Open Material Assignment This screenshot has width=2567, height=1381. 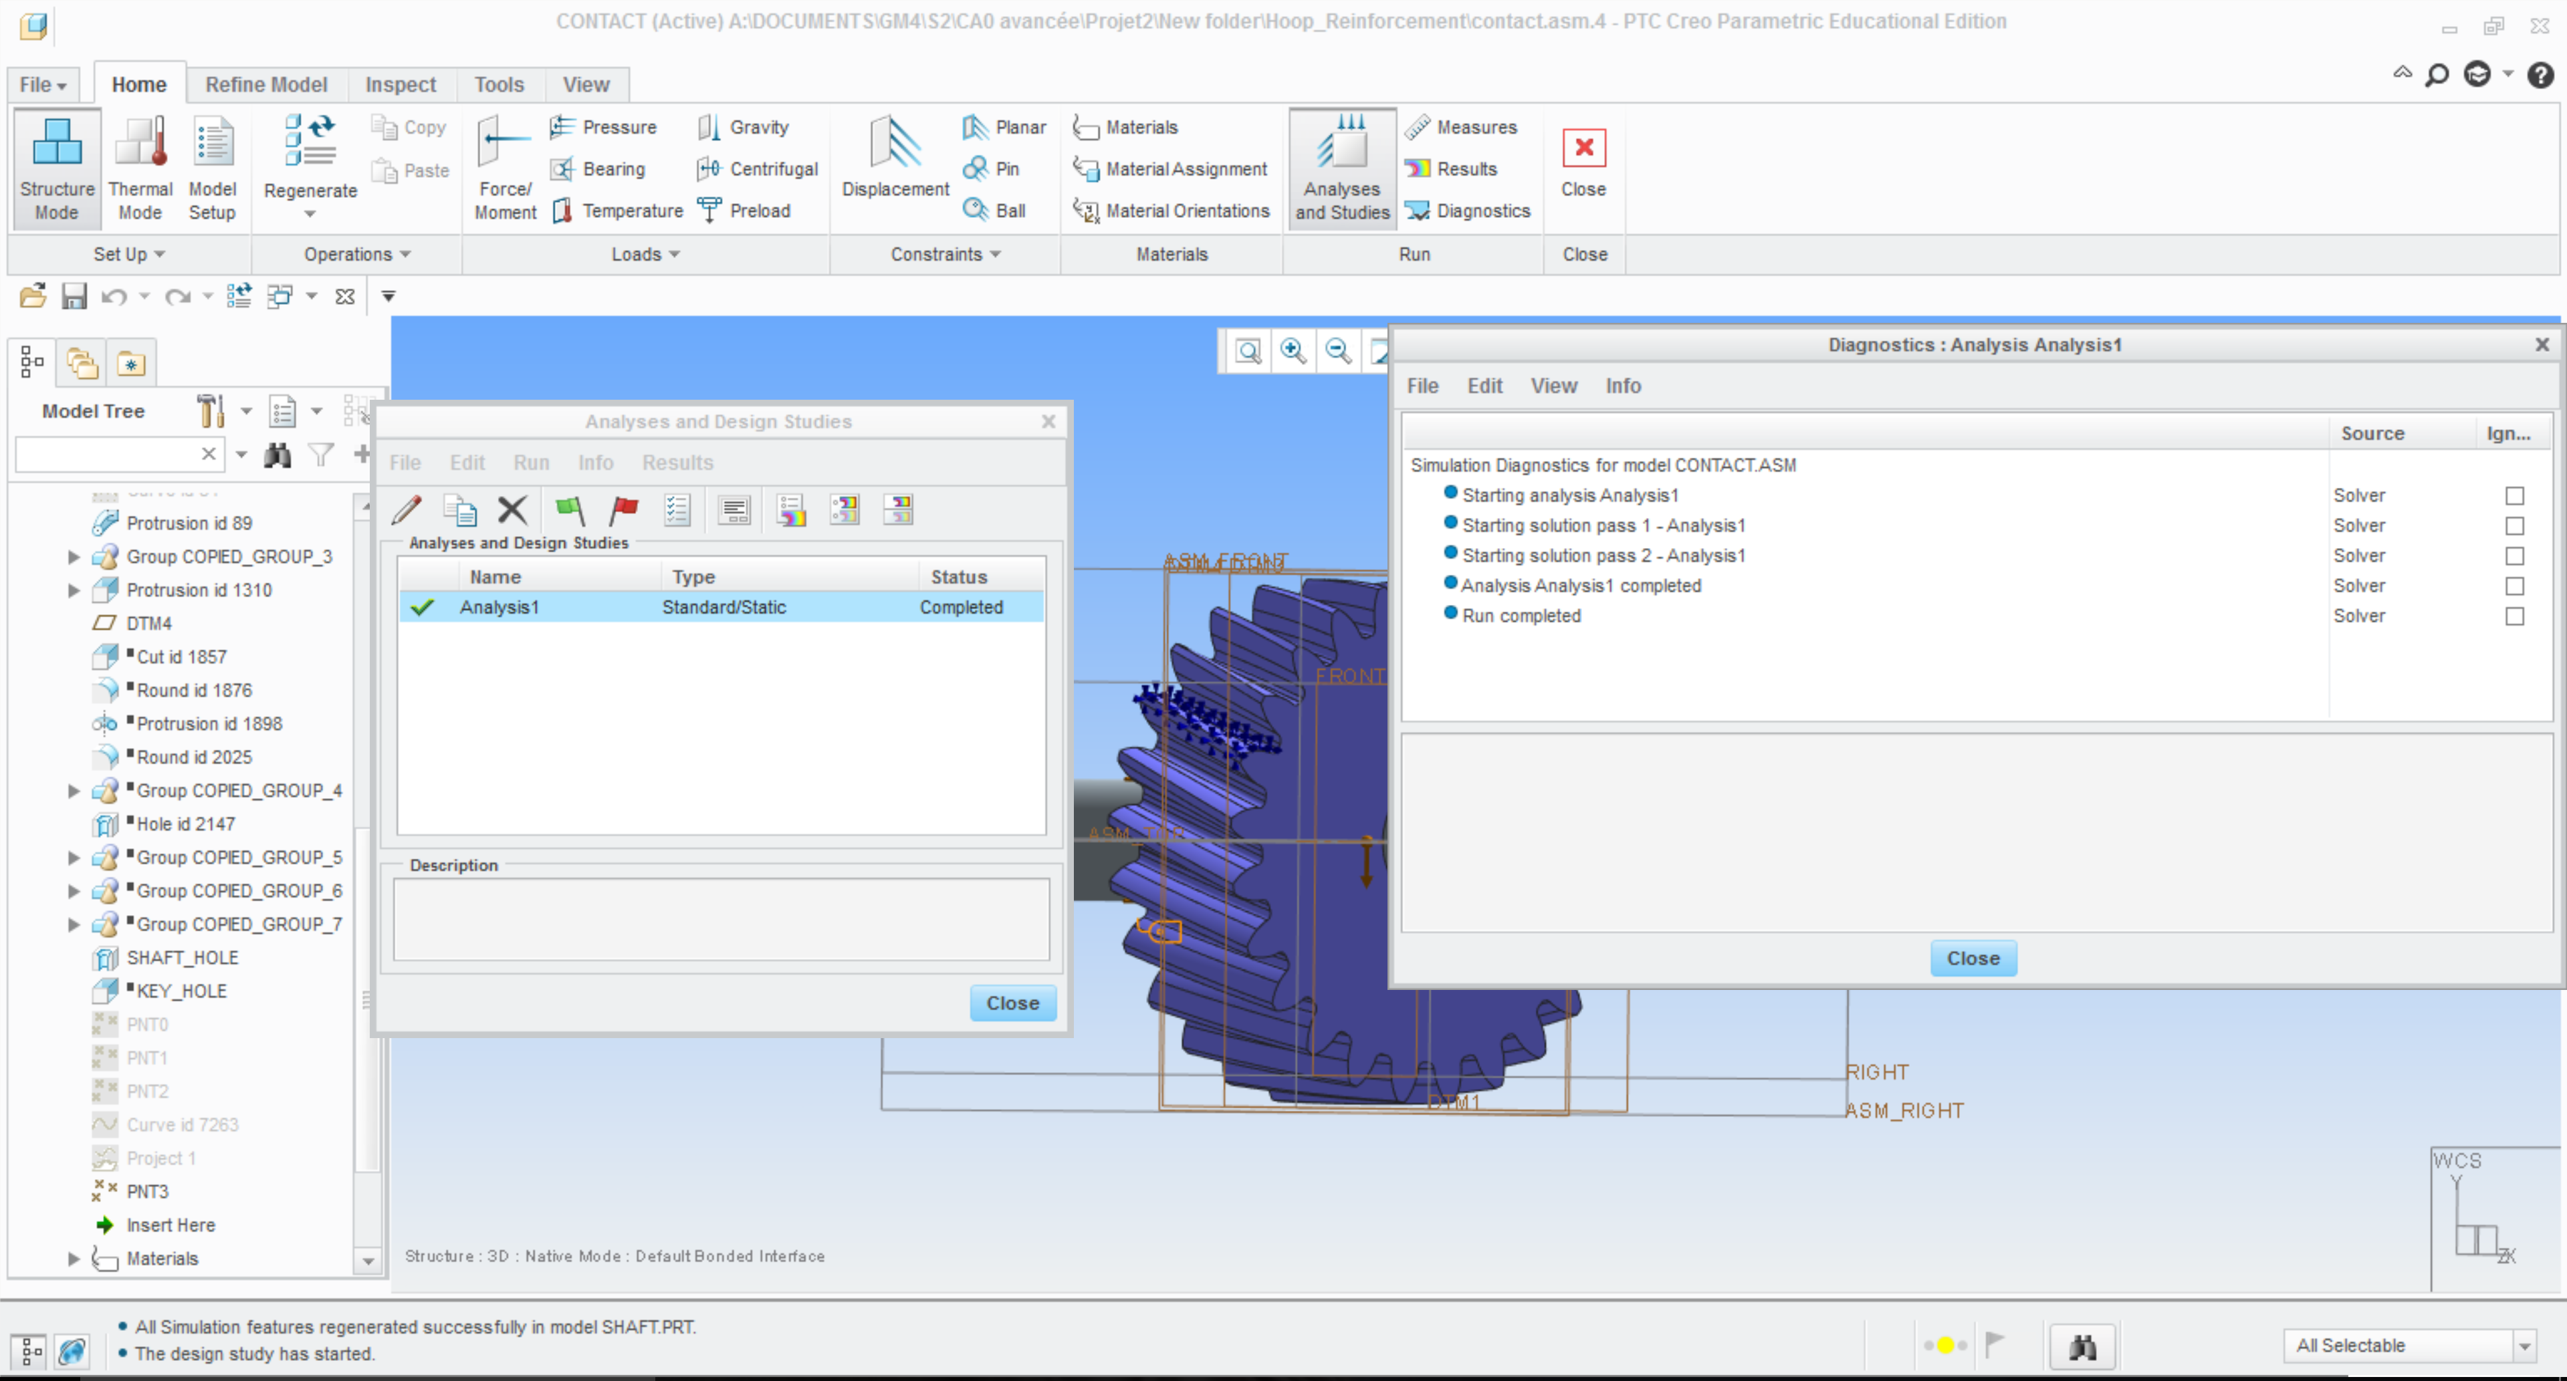point(1170,168)
